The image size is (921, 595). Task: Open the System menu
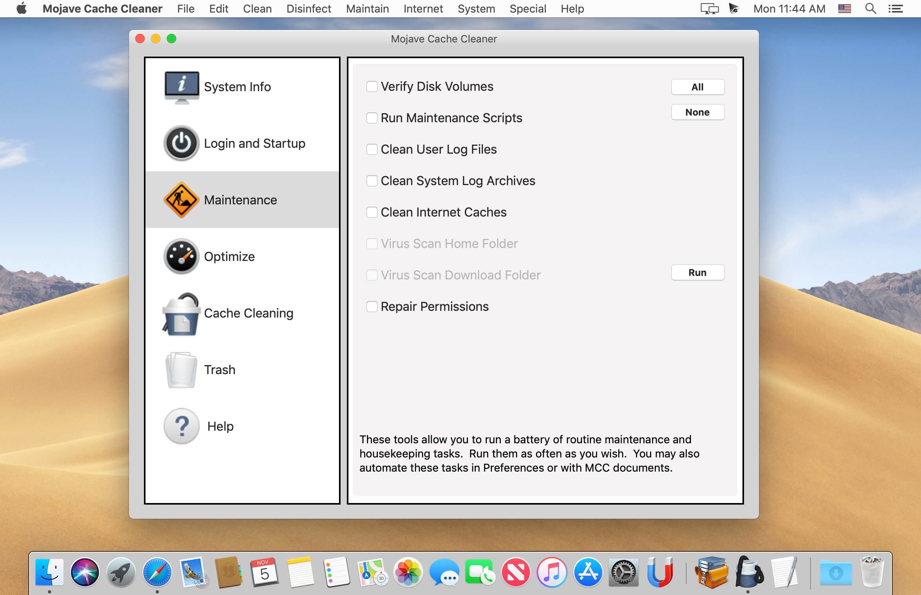click(x=476, y=9)
